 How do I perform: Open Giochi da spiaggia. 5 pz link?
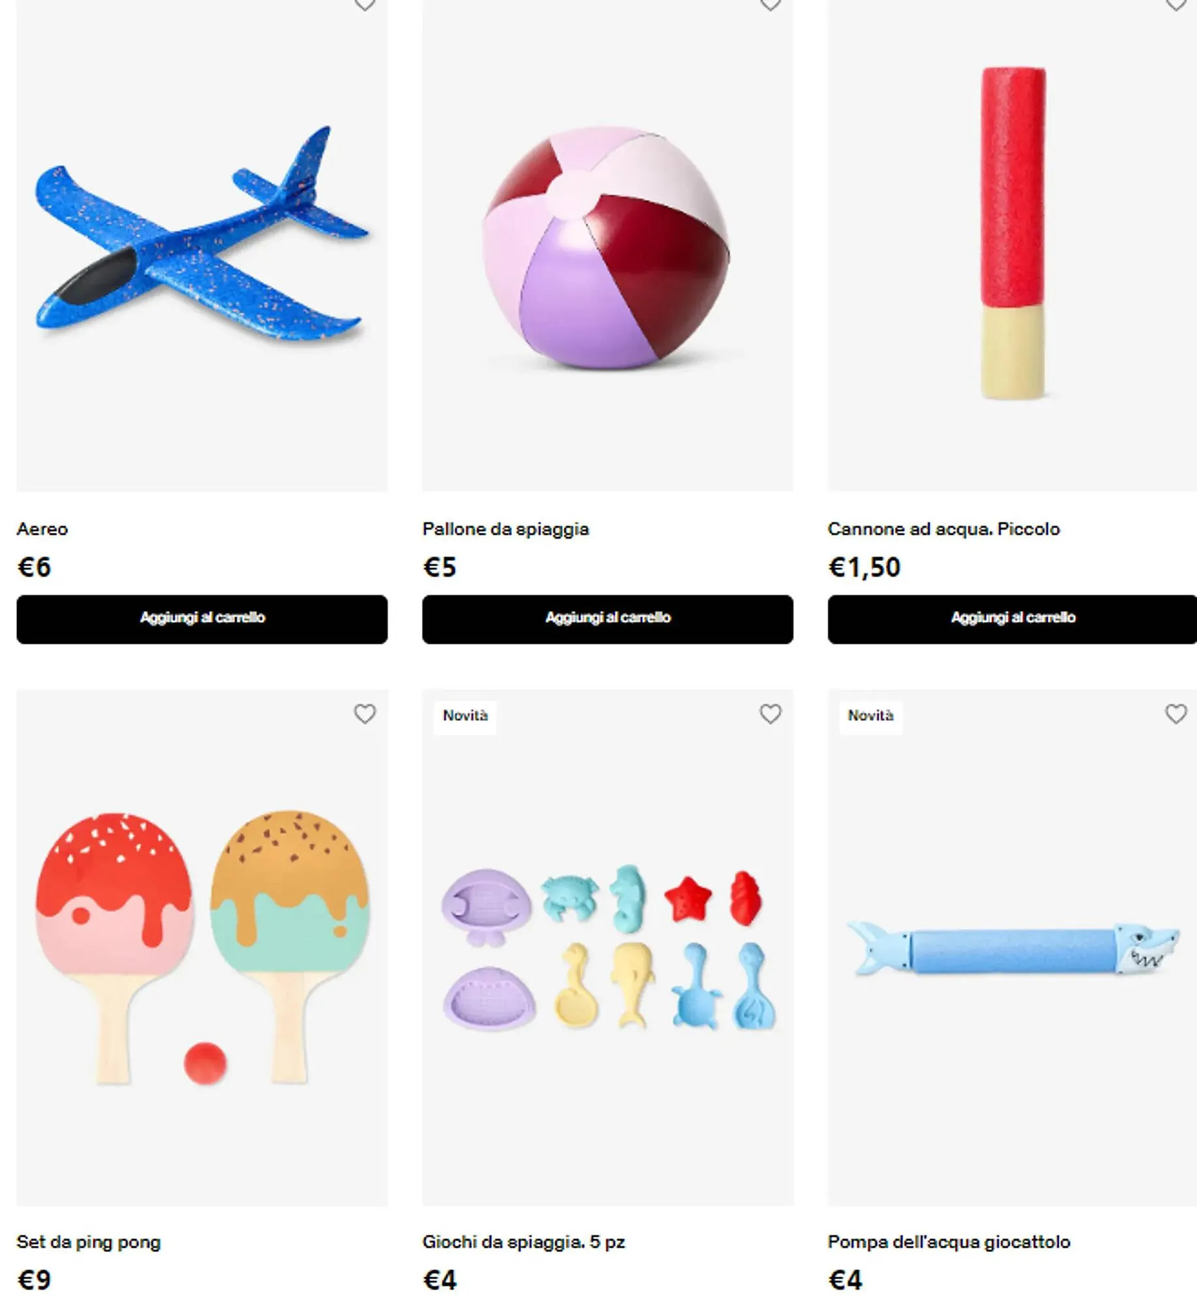coord(523,1242)
